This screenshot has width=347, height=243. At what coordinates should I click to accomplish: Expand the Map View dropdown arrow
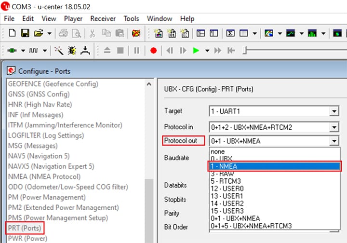click(x=280, y=33)
